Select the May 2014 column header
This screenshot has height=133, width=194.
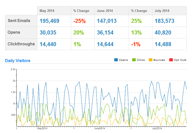47,11
